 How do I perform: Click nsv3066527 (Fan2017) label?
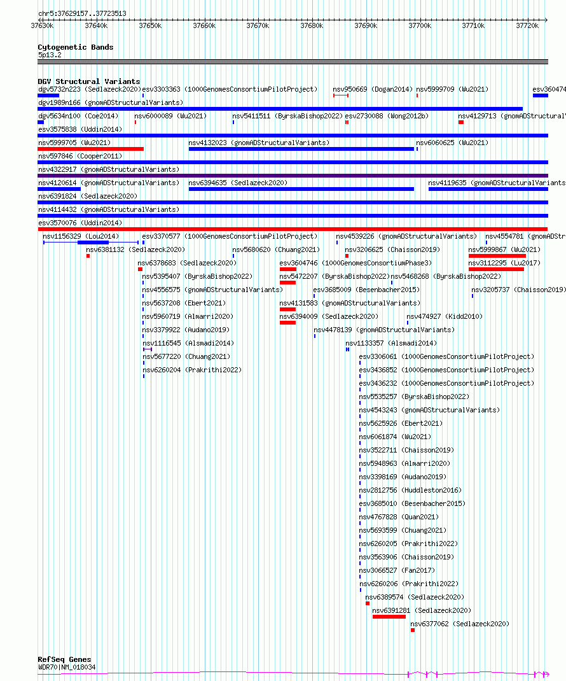point(397,571)
